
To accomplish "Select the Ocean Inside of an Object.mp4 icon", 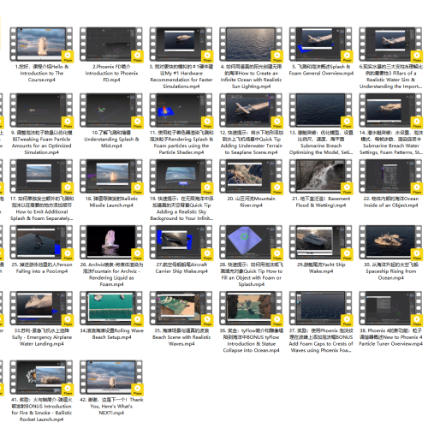I will pos(391,176).
